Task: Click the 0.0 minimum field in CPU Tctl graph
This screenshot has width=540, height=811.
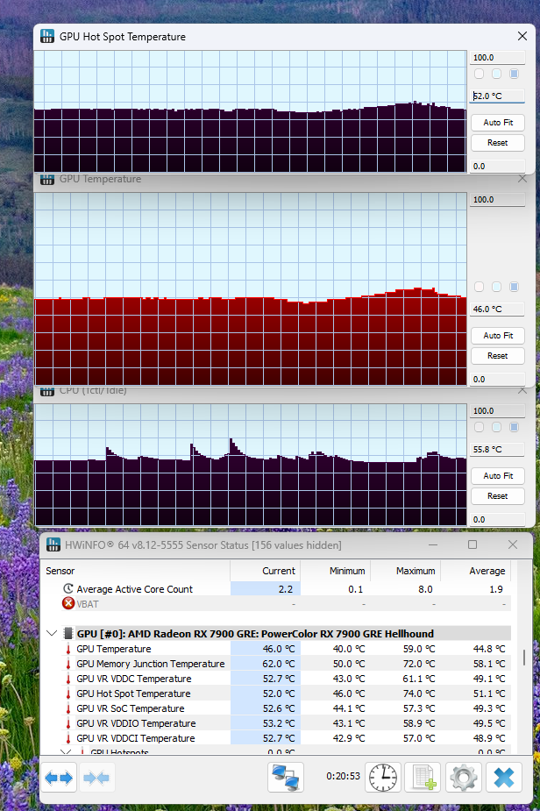Action: (497, 519)
